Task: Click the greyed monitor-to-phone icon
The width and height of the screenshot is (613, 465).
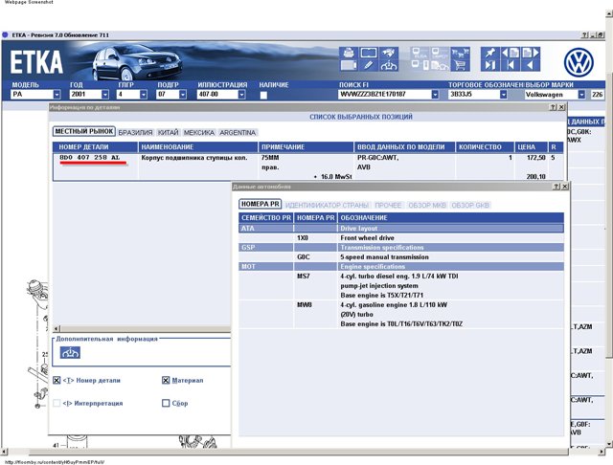Action: [420, 65]
